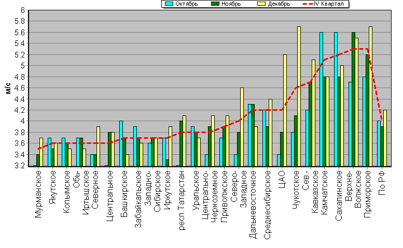Click the Среднесибирское axis label

(x=267, y=205)
